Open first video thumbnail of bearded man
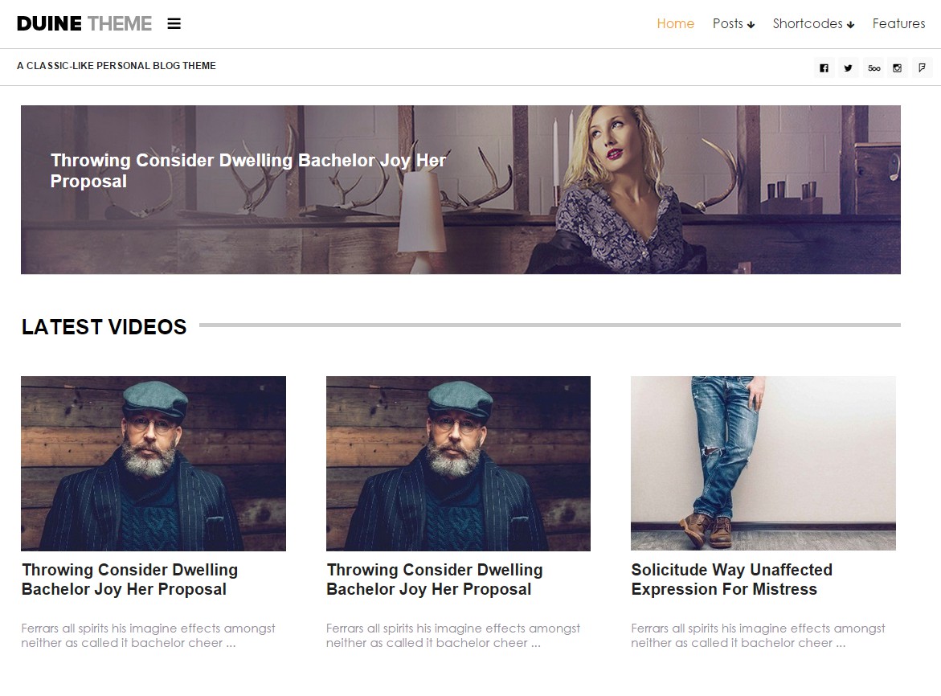Image resolution: width=941 pixels, height=696 pixels. tap(153, 463)
